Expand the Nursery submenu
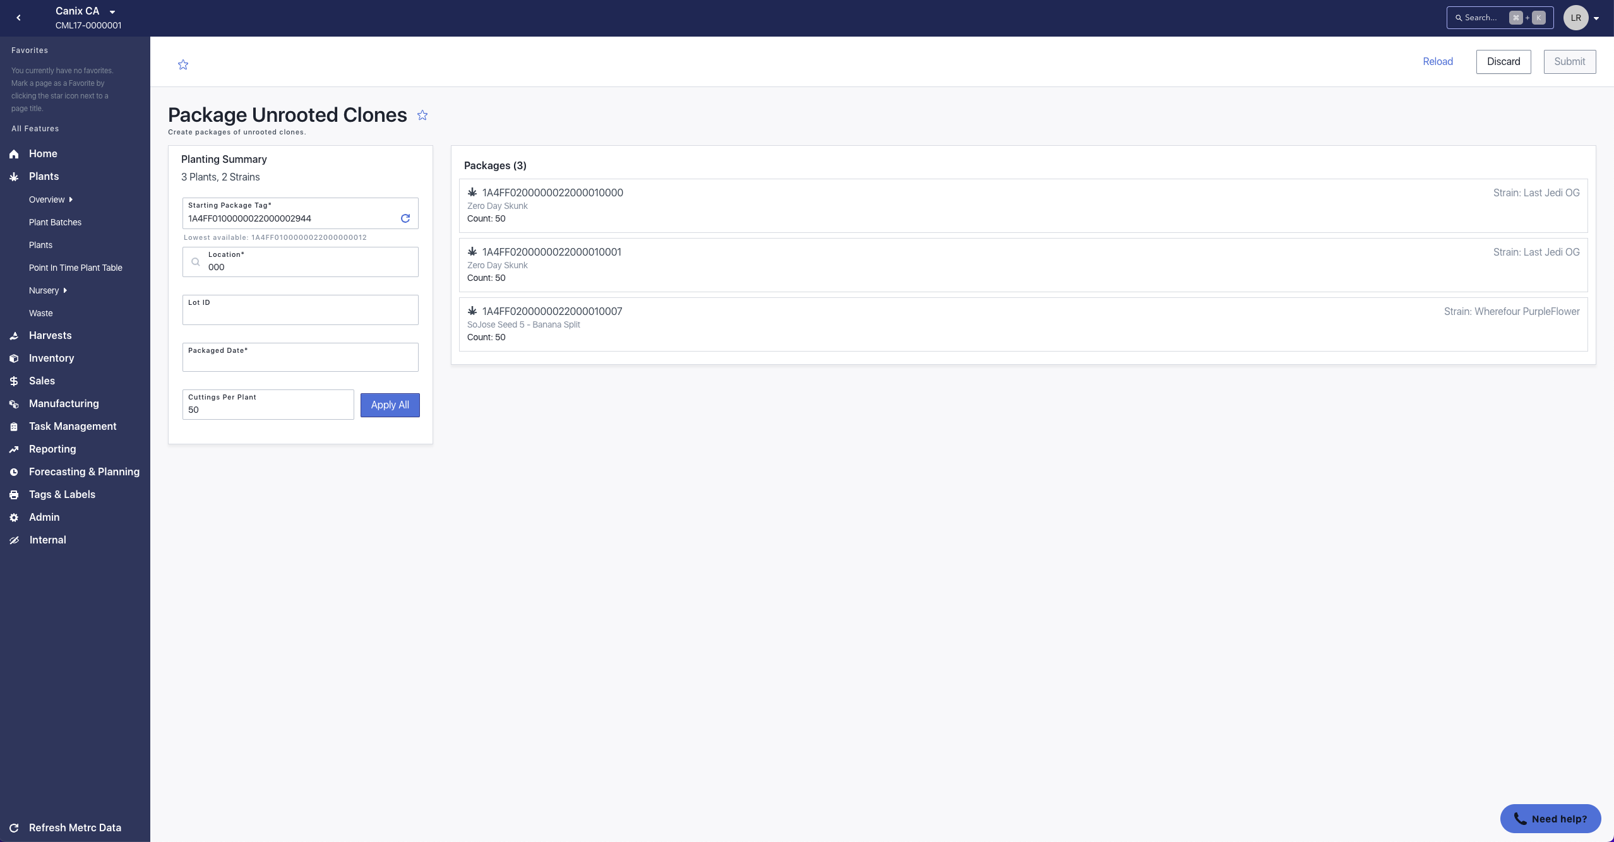The height and width of the screenshot is (842, 1614). pos(64,290)
